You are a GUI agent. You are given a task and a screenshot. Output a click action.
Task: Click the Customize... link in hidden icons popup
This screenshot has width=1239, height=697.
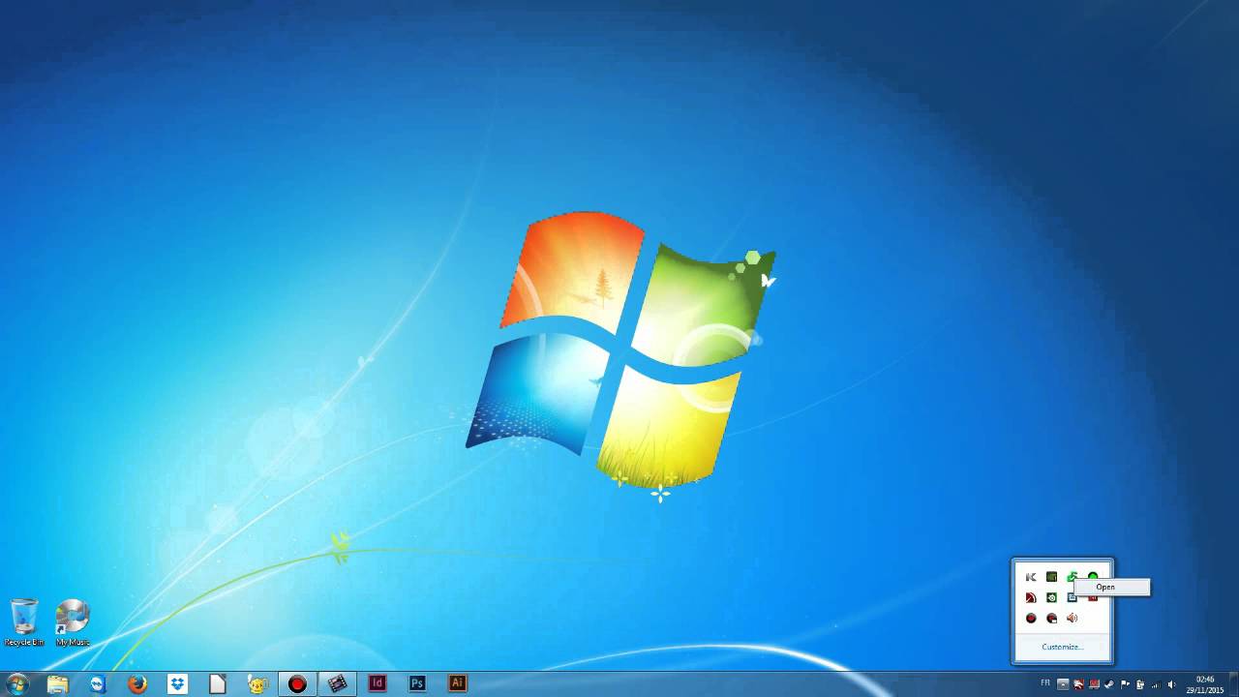[x=1062, y=647]
